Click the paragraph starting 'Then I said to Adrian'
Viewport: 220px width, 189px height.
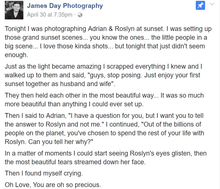(x=105, y=129)
